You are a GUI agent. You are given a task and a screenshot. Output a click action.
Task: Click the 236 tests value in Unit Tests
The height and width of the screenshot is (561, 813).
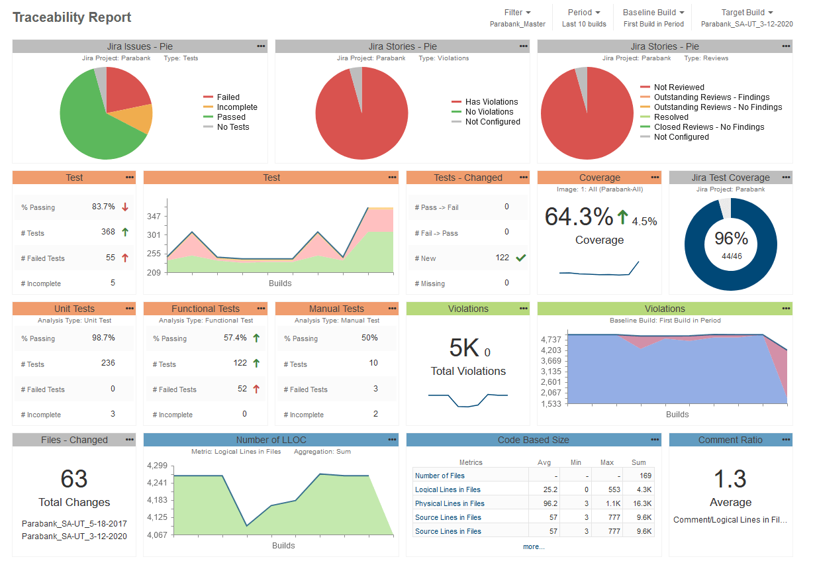coord(108,363)
